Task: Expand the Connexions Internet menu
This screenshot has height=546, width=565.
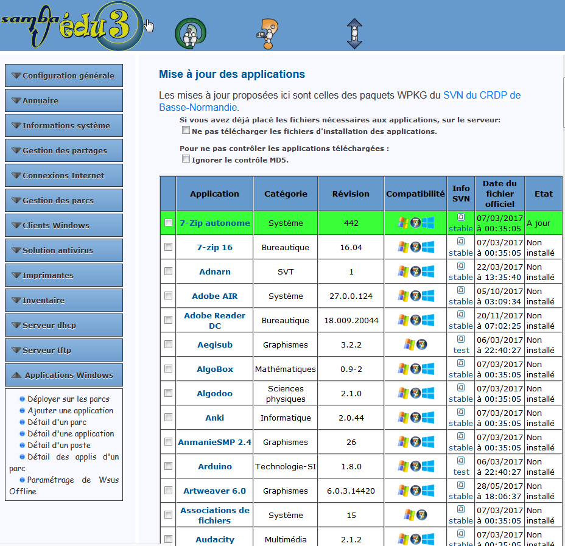Action: pos(64,175)
